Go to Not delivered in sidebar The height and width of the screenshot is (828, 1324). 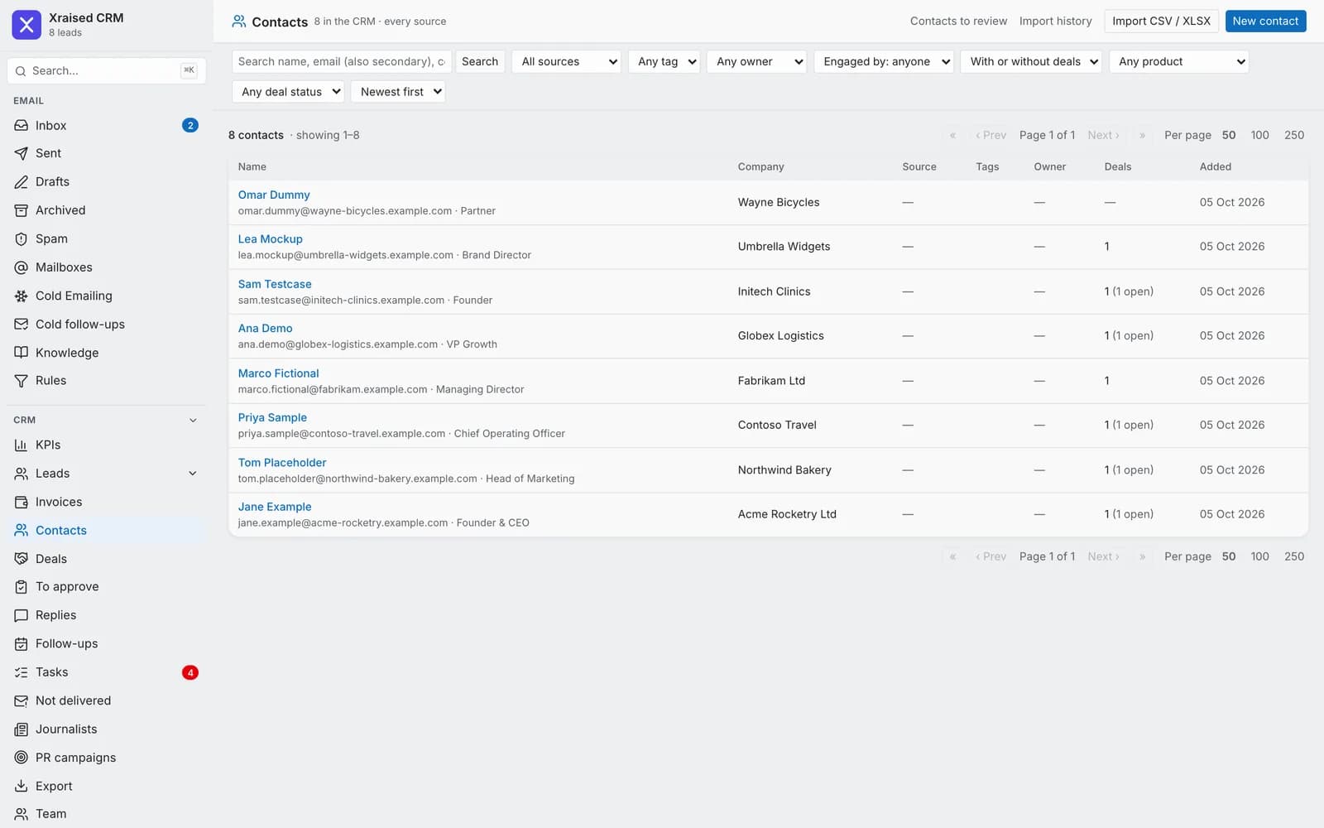pyautogui.click(x=106, y=700)
